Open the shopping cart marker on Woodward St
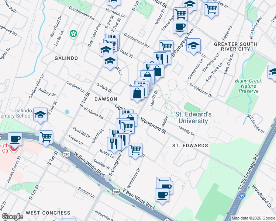Viewport: 276px width, 221px height. [x=128, y=126]
